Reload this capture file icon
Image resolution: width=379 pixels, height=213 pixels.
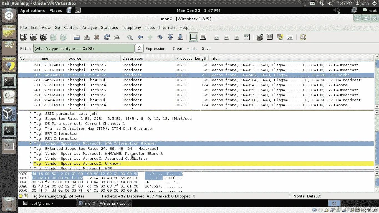(x=107, y=37)
